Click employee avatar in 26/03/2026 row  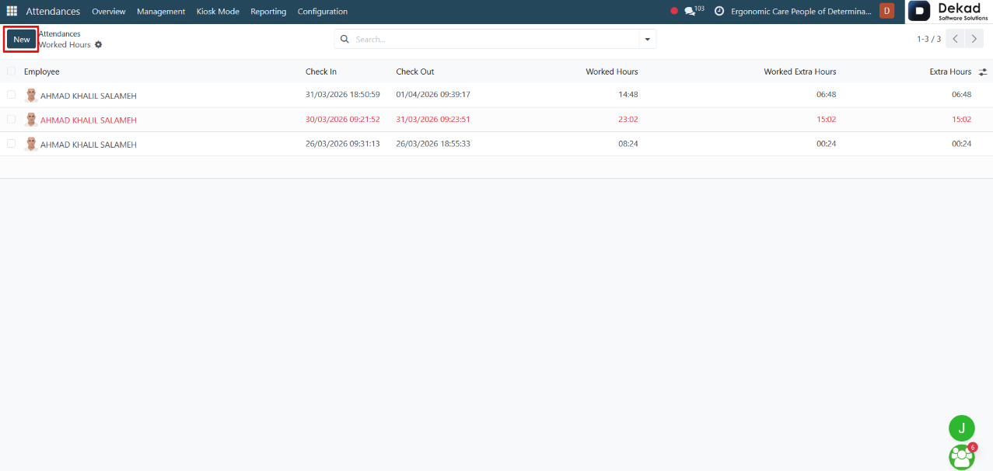(x=31, y=144)
